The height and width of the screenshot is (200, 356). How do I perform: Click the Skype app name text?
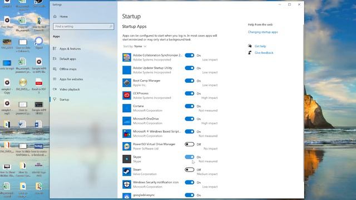coord(137,157)
